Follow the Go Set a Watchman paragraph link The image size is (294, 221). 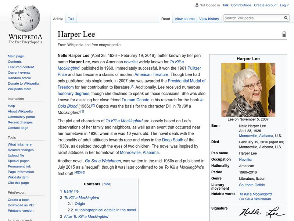pos(103,161)
